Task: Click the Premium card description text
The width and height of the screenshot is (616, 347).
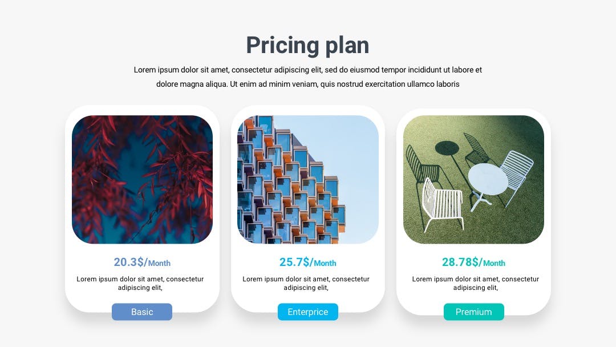Action: pos(475,283)
